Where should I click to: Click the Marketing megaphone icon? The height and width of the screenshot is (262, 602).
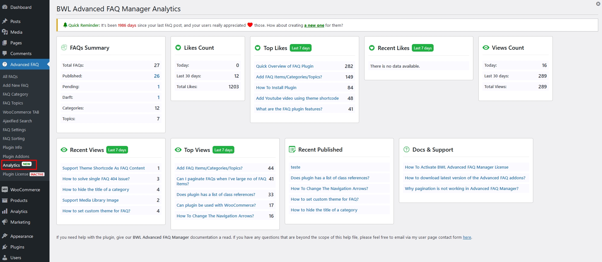(5, 222)
